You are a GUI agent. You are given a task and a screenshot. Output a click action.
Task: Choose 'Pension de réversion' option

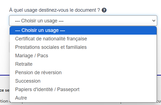pos(83,73)
